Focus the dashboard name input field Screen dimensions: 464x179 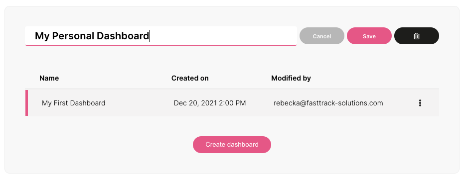pyautogui.click(x=160, y=36)
